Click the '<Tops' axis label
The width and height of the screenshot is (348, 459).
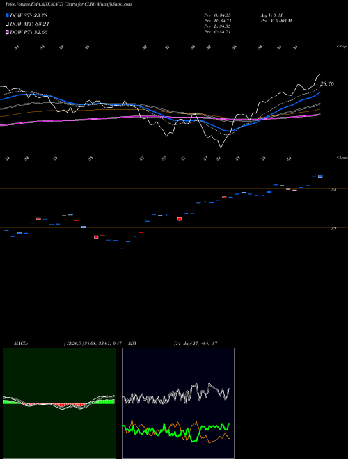click(x=342, y=47)
